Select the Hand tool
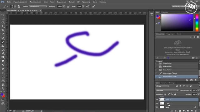This screenshot has width=200, height=112. [3, 85]
